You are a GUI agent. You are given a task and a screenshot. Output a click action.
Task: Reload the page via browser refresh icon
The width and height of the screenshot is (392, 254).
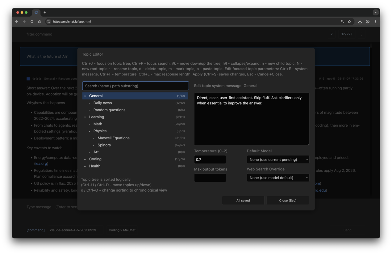pyautogui.click(x=32, y=21)
